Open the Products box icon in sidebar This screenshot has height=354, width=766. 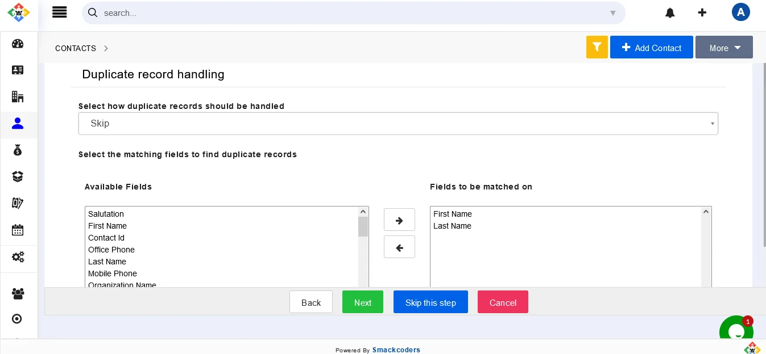tap(18, 176)
